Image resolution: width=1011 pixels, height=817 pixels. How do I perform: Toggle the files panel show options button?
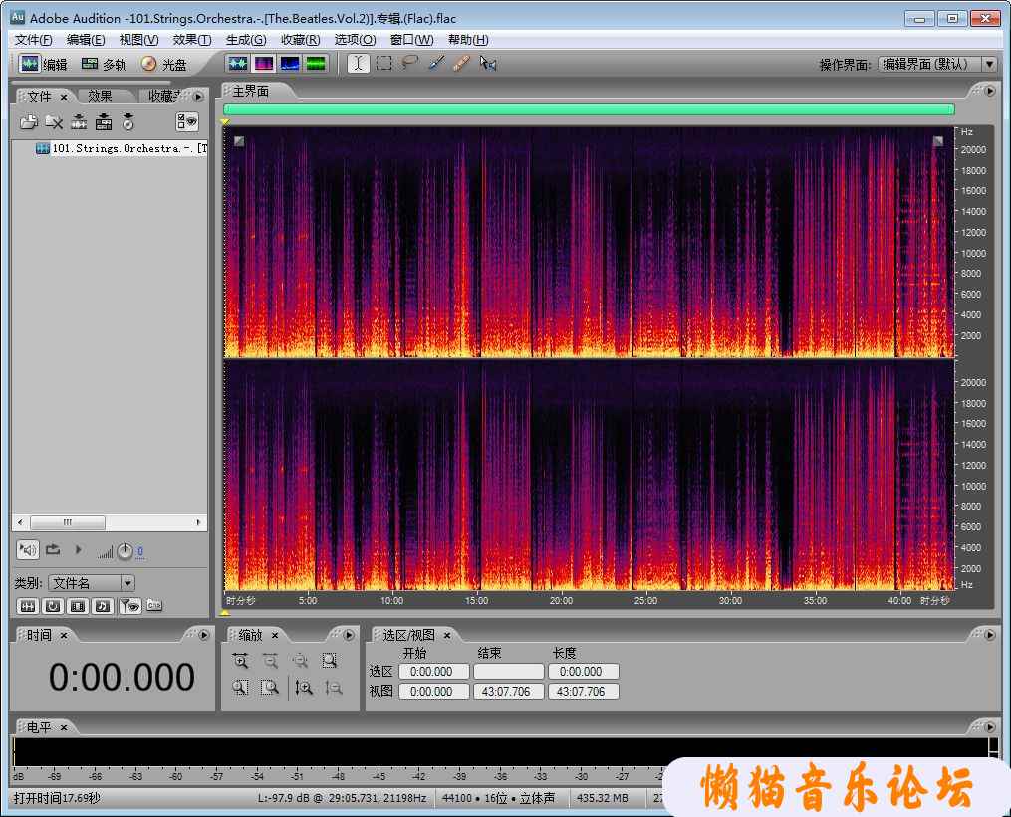(187, 121)
